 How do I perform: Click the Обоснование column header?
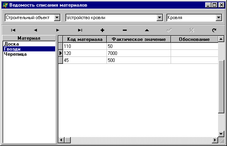(x=194, y=39)
